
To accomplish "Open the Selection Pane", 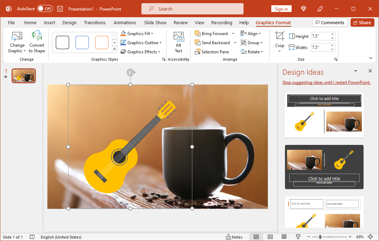I will click(x=212, y=52).
